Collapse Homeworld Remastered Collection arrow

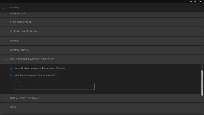pos(6,59)
